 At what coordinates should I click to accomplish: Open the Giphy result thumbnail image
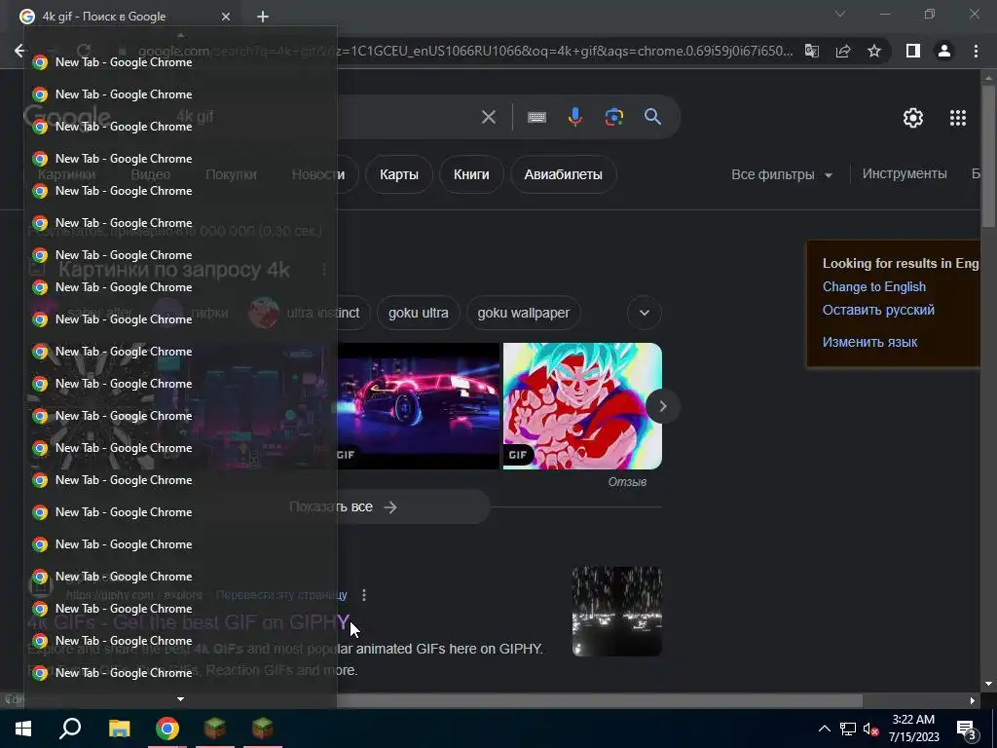coord(616,612)
